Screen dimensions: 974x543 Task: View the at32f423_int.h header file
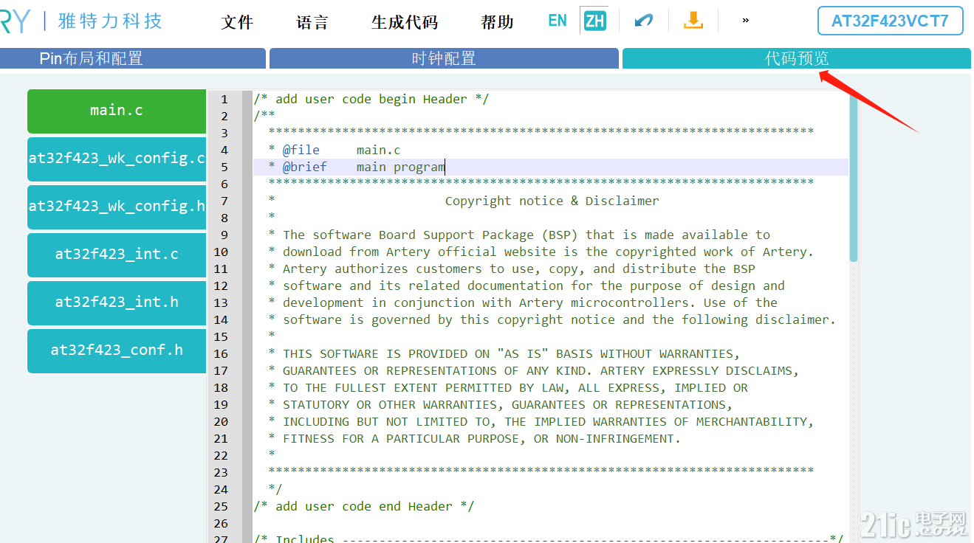116,302
